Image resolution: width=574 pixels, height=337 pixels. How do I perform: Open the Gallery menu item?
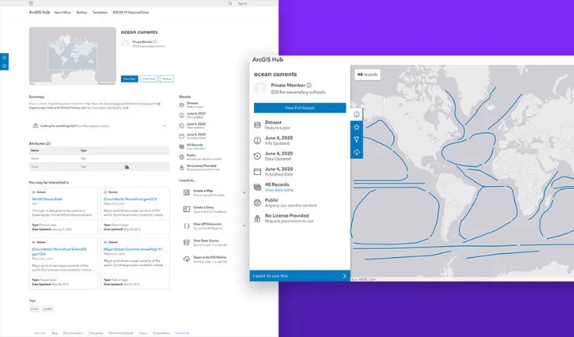[x=81, y=13]
